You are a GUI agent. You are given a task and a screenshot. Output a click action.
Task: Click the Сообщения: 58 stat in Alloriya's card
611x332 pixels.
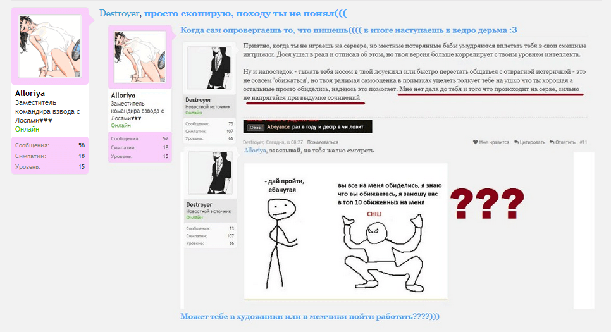[x=50, y=145]
